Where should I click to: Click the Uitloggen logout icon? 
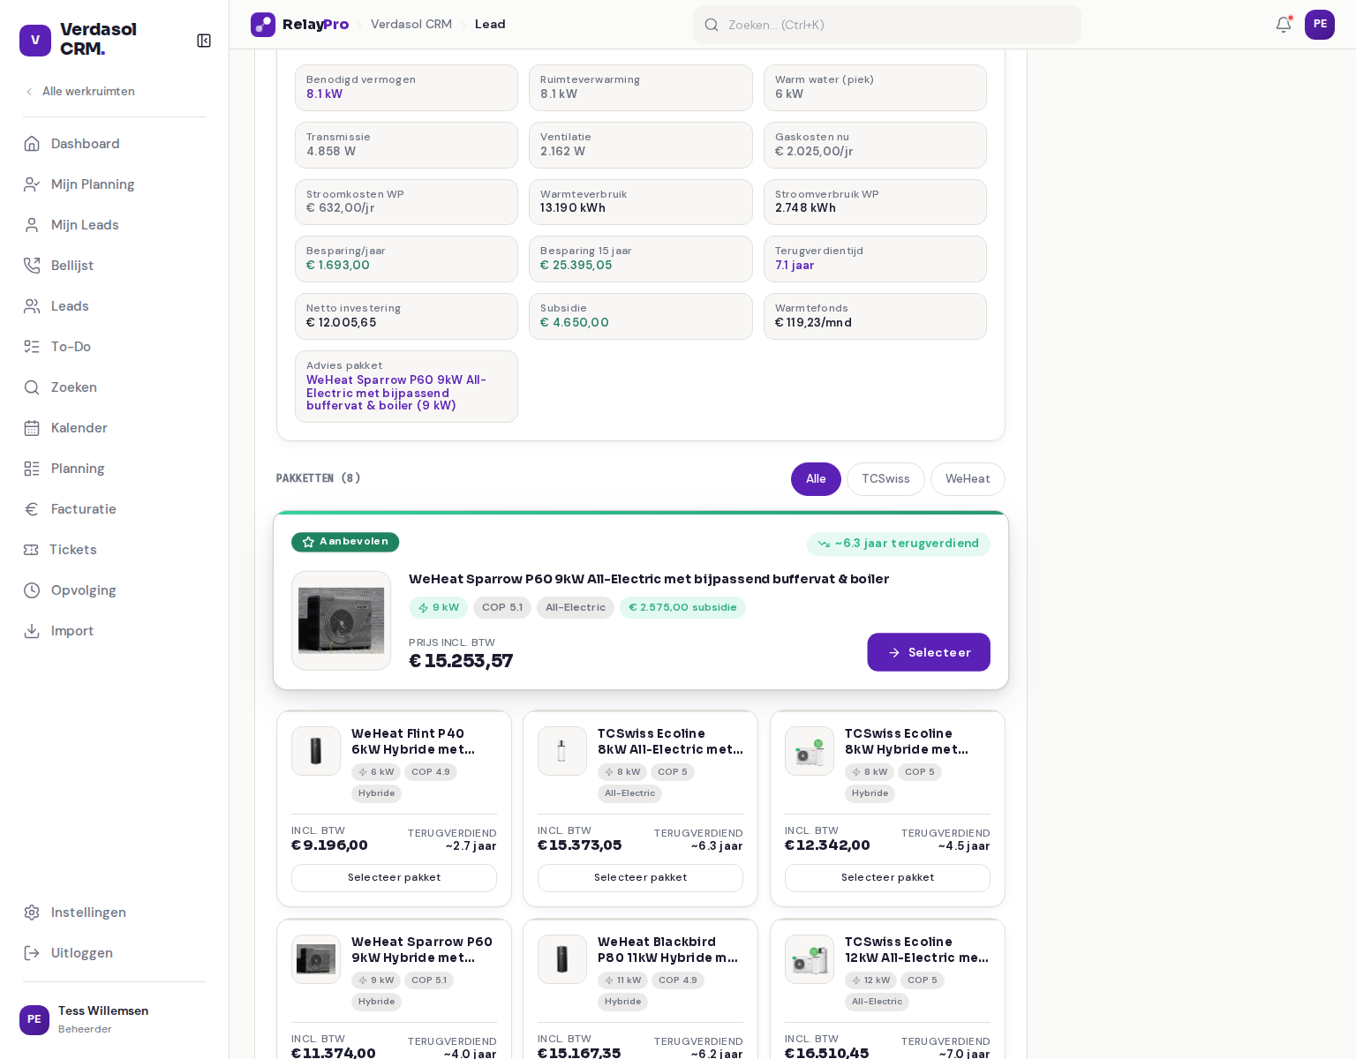tap(32, 953)
